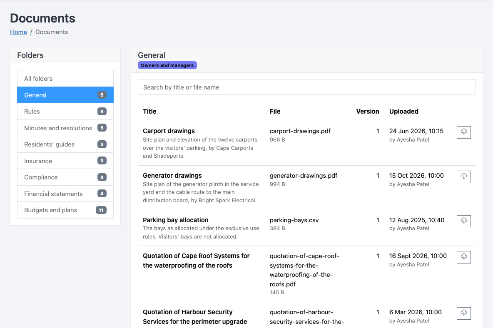Show the Minutes and resolutions folder
Image resolution: width=493 pixels, height=328 pixels.
click(x=65, y=128)
